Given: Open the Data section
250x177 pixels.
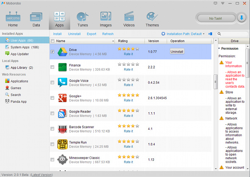Looking at the screenshot, I should point(36,20).
